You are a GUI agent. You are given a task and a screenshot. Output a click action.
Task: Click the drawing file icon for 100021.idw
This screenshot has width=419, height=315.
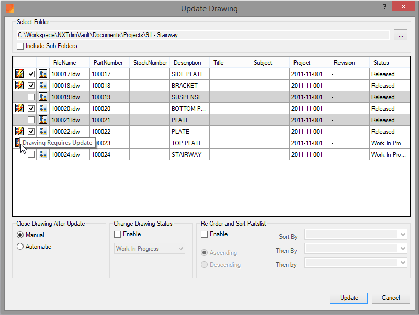click(x=43, y=120)
